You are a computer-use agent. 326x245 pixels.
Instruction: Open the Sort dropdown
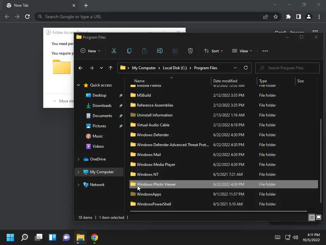pyautogui.click(x=213, y=51)
